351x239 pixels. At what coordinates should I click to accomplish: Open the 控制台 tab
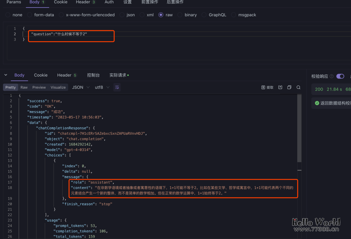(93, 75)
